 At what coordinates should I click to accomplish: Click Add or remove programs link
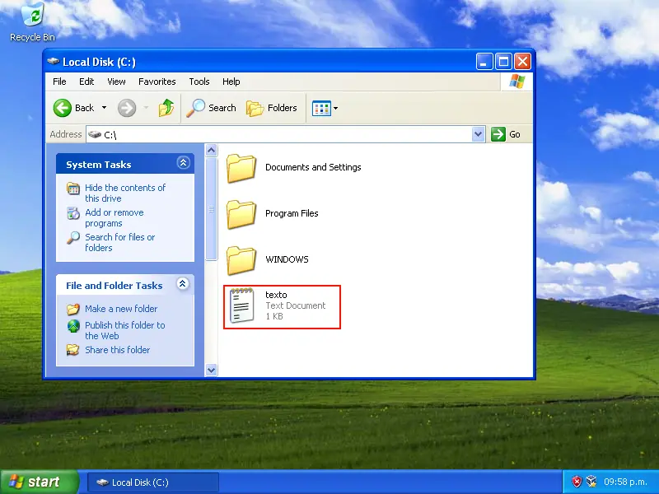(115, 218)
